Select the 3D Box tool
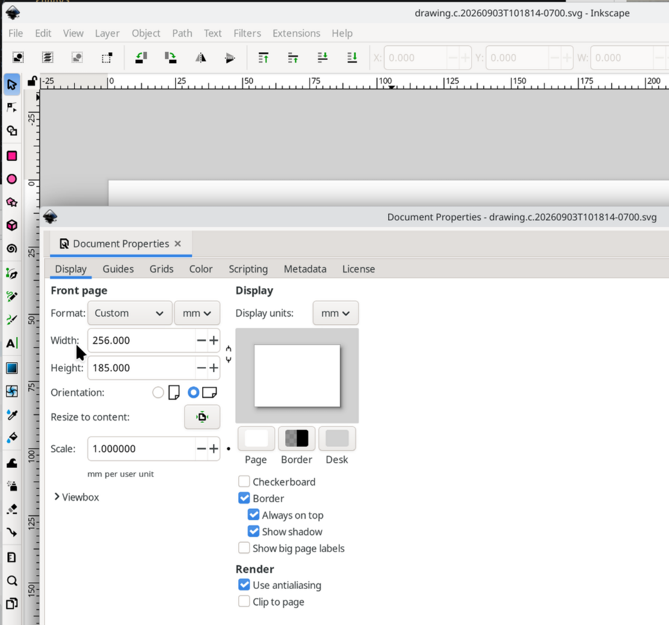The height and width of the screenshot is (625, 669). pos(12,225)
